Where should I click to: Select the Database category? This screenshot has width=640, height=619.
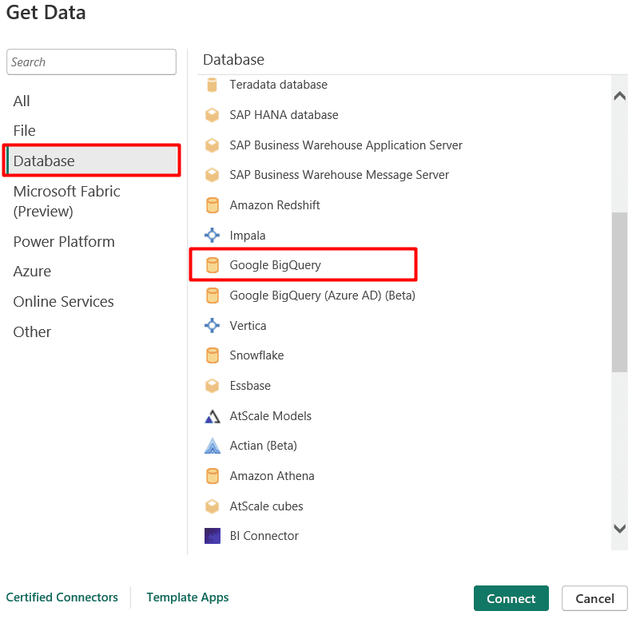pyautogui.click(x=92, y=161)
